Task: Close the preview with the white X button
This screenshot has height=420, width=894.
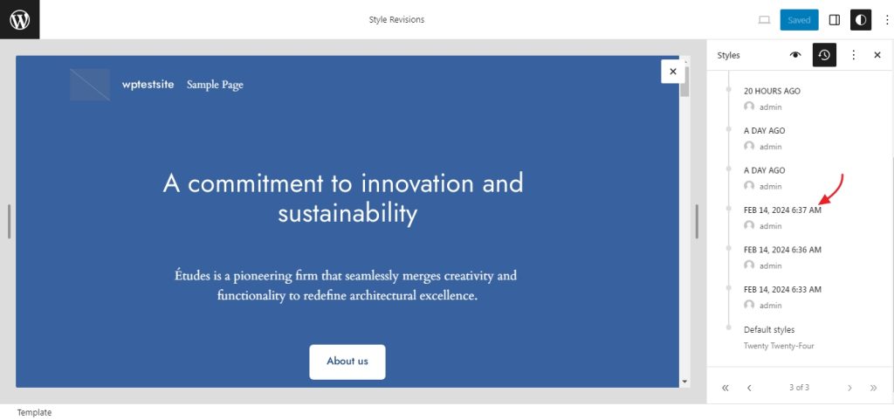Action: pyautogui.click(x=673, y=72)
